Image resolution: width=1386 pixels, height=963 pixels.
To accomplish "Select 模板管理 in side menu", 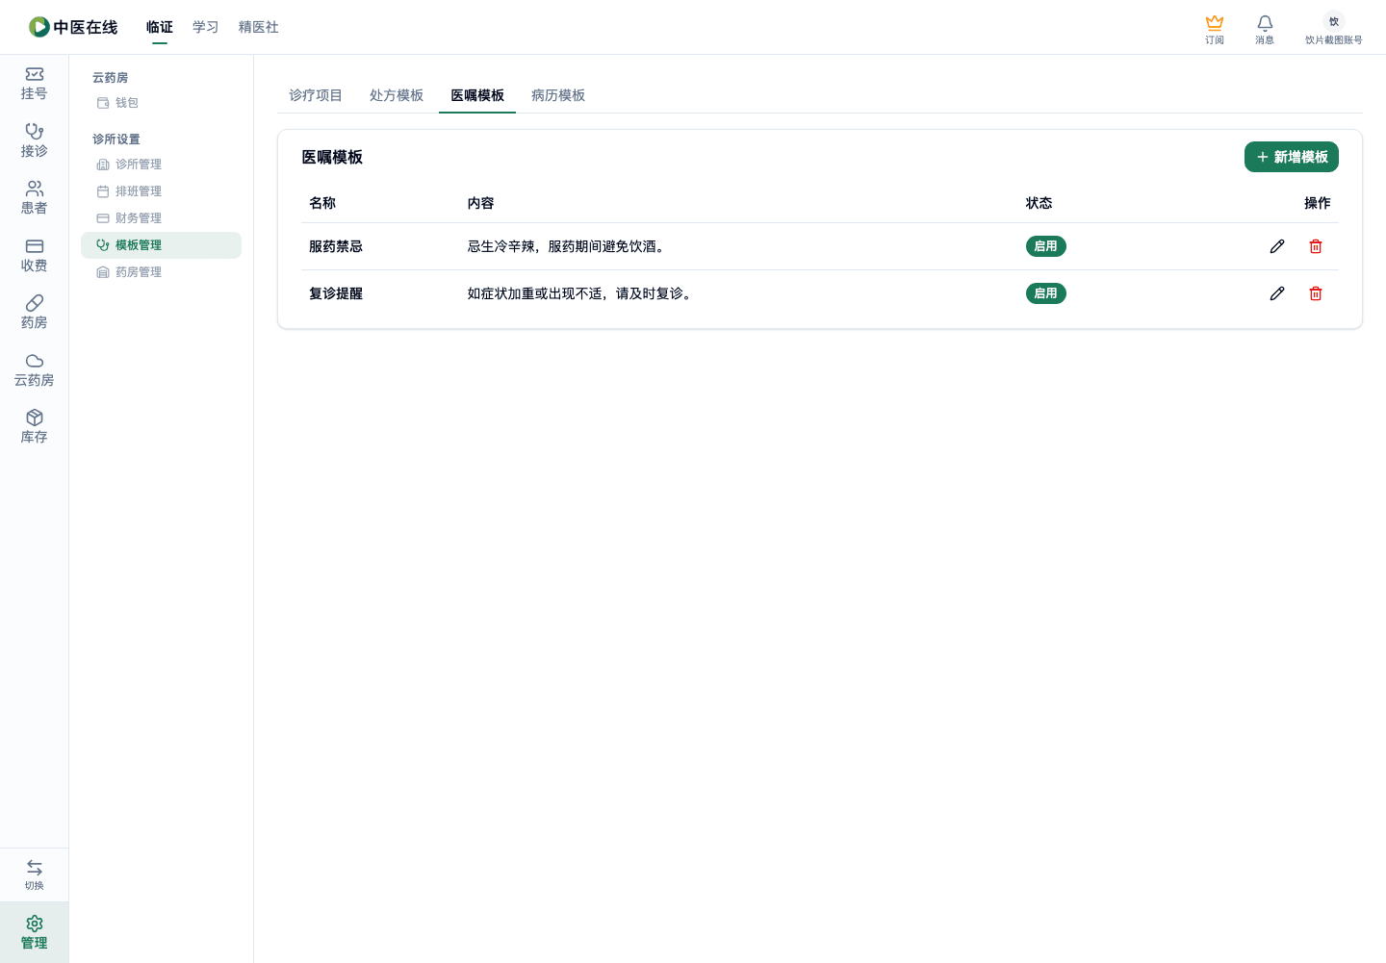I will click(x=161, y=245).
